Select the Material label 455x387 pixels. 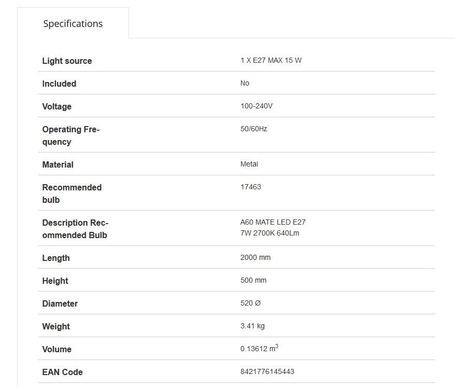(58, 165)
